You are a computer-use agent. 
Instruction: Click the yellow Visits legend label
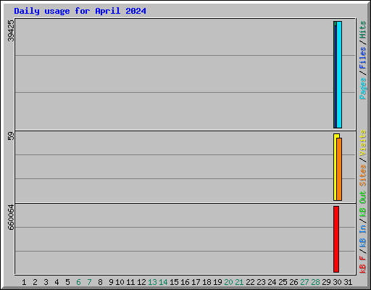click(363, 143)
